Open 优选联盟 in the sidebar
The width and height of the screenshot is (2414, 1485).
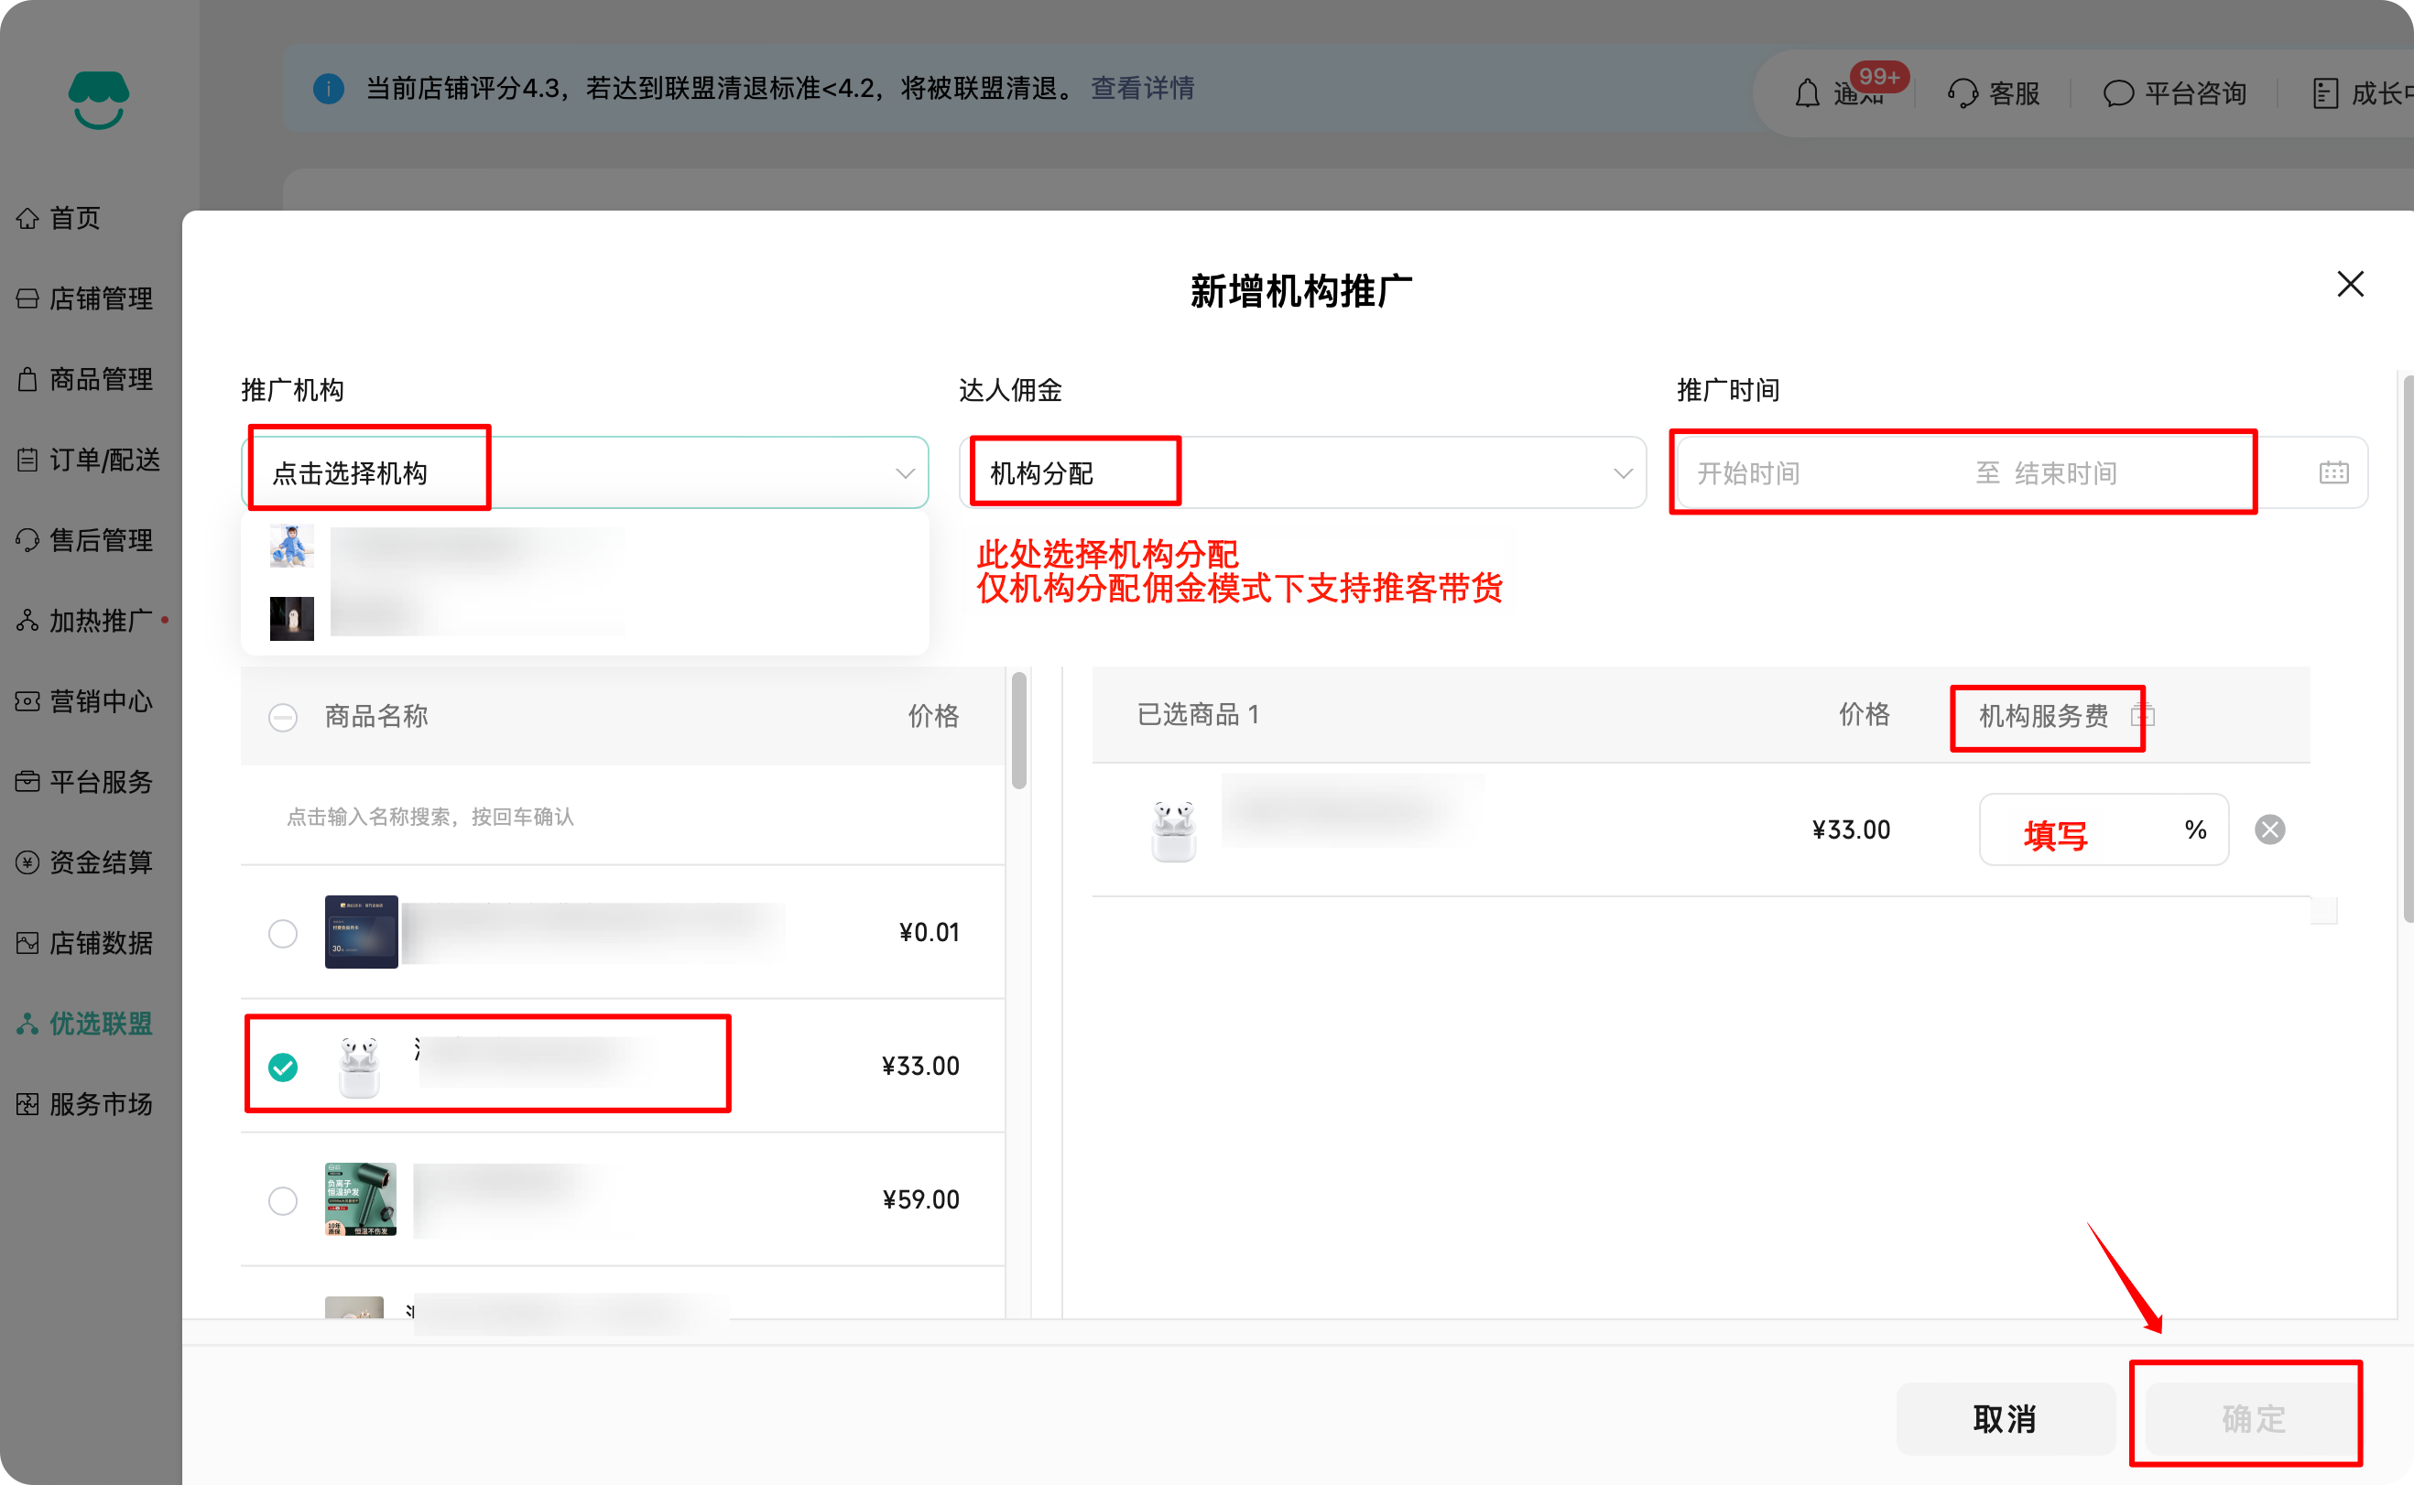[100, 1024]
